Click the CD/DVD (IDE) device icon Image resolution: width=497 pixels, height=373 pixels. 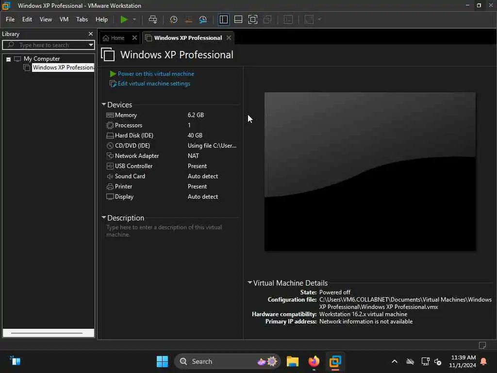110,146
